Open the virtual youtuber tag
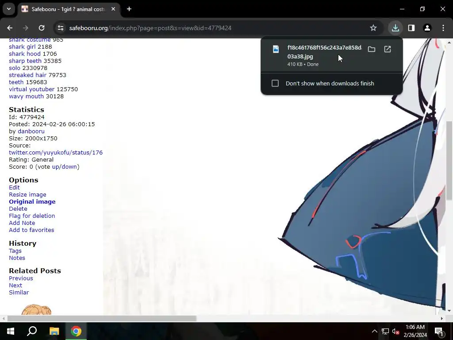 point(31,89)
